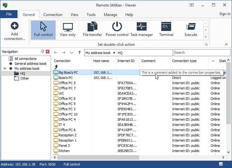Click the HQ breadcrumb in address bar
Image resolution: width=232 pixels, height=168 pixels.
tap(120, 53)
